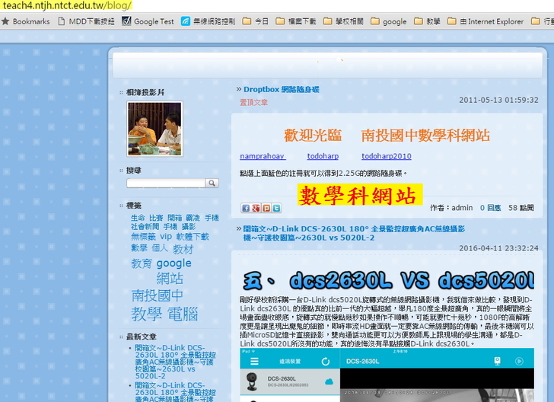Viewport: 554px width, 402px height.
Task: Click the 置頂文章 label
Action: pos(253,103)
